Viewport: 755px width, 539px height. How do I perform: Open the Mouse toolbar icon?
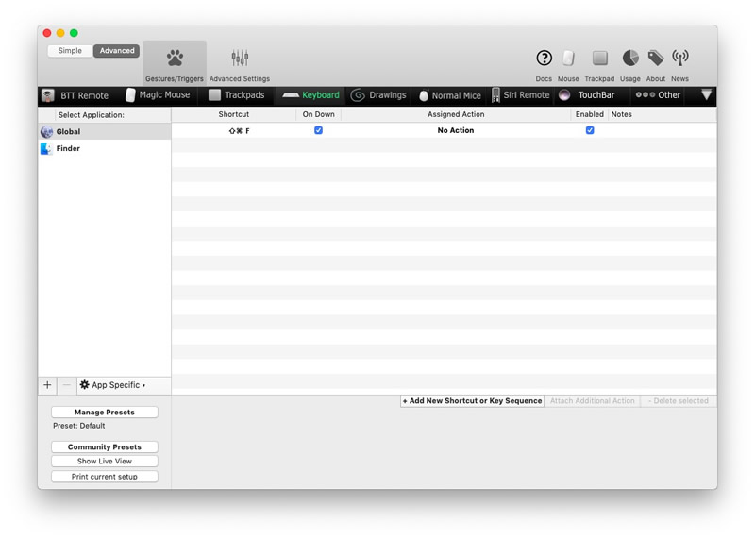tap(568, 59)
